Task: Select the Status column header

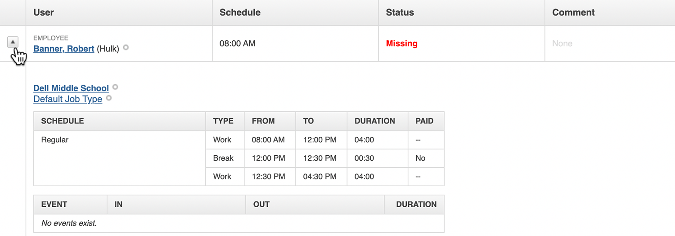Action: [x=400, y=13]
